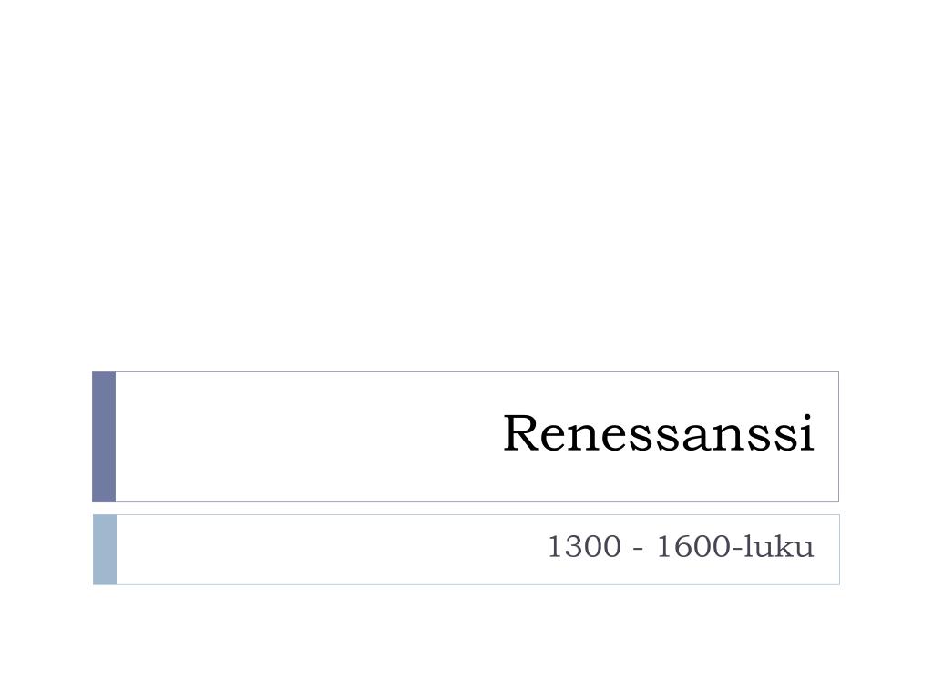Click the right edge of title box
The image size is (933, 699).
pyautogui.click(x=838, y=437)
